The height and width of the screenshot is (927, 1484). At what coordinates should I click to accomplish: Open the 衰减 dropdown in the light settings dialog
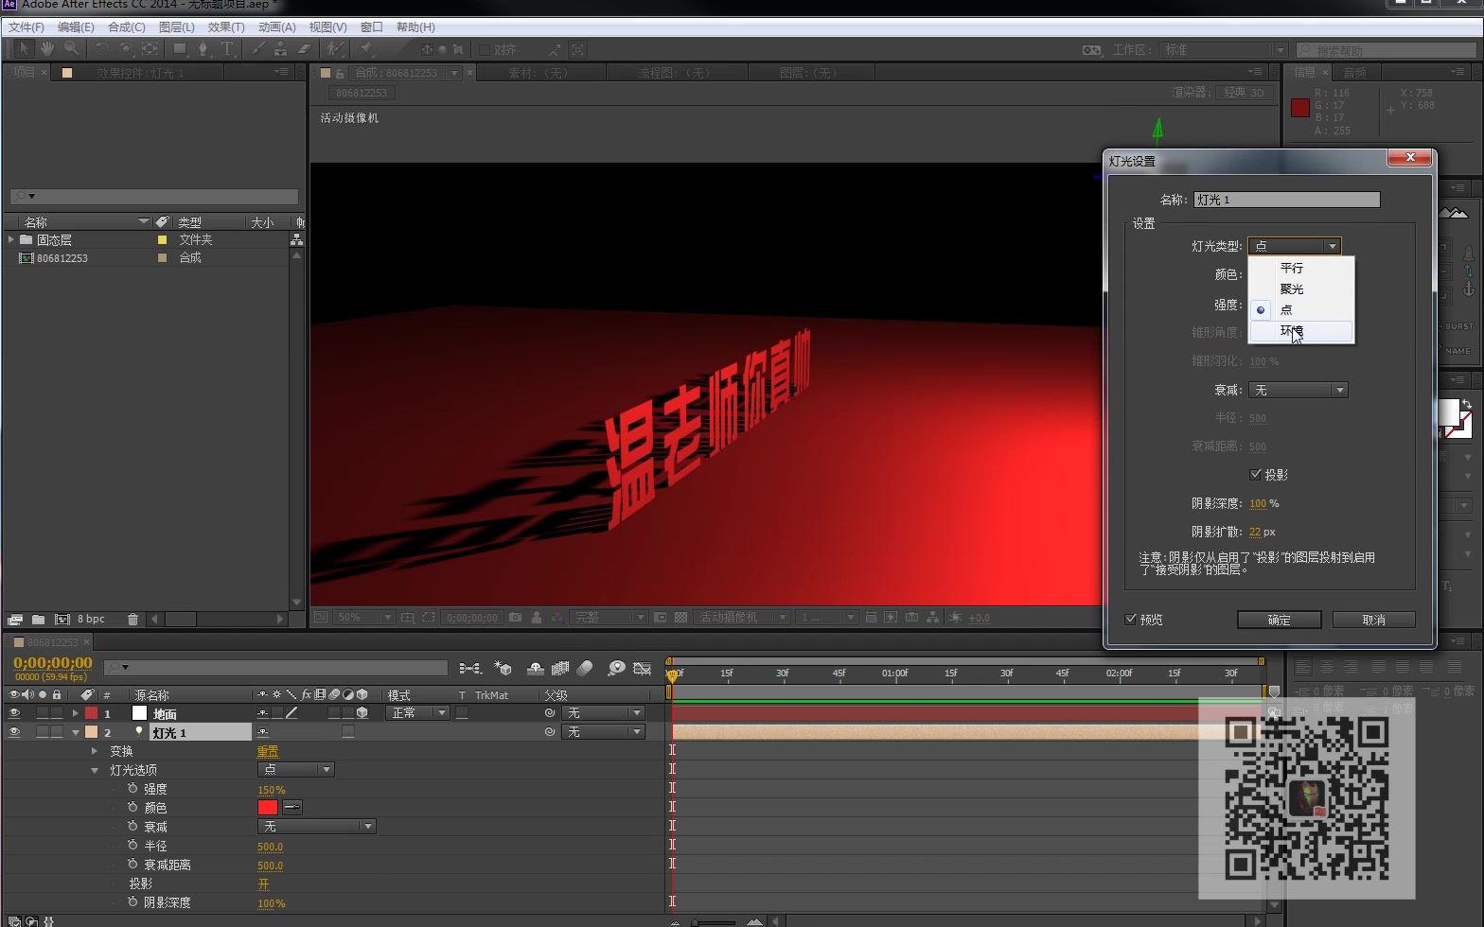[1298, 390]
